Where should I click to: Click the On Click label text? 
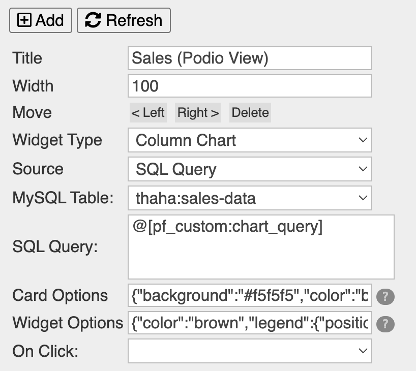tap(45, 351)
